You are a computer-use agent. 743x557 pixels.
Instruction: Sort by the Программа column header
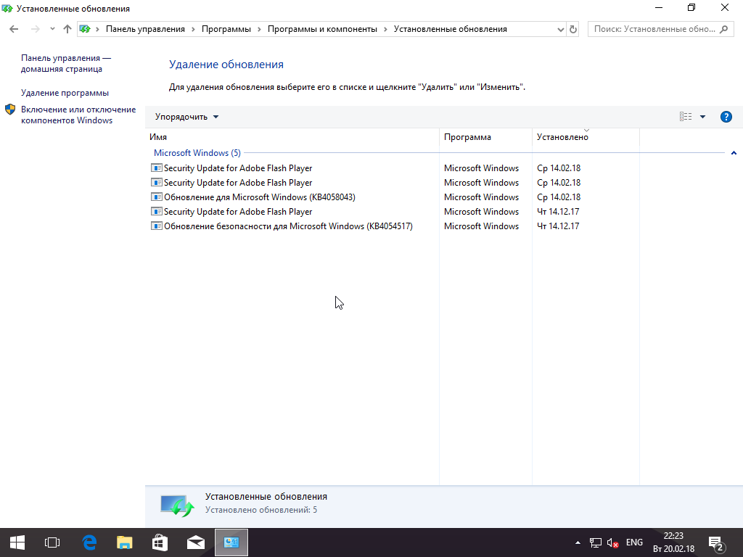485,137
